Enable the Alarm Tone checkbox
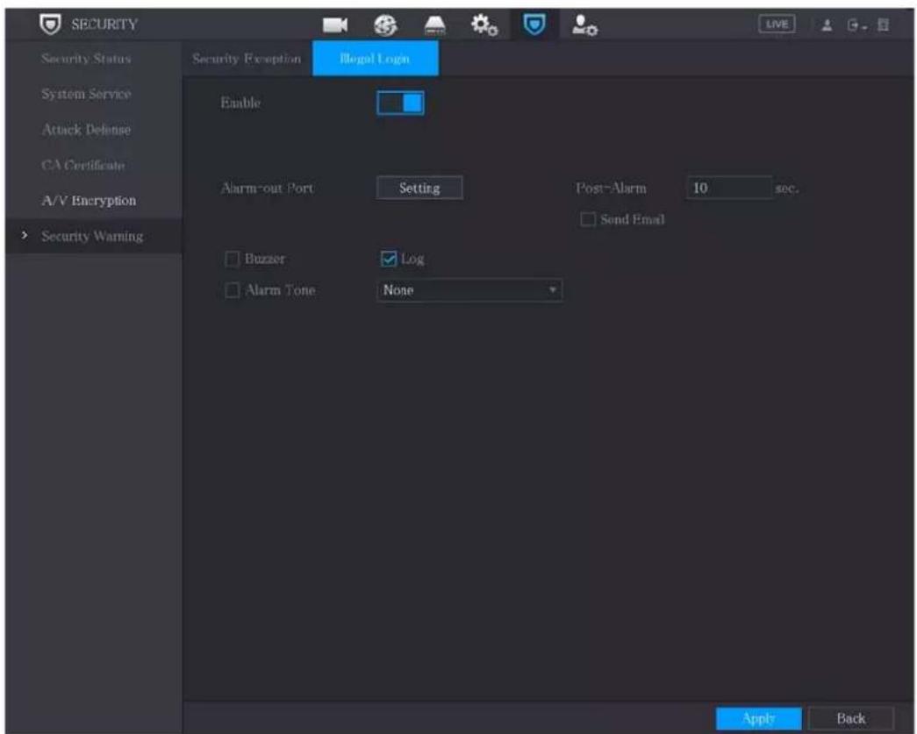Viewport: 917px width, 734px height. pyautogui.click(x=233, y=290)
